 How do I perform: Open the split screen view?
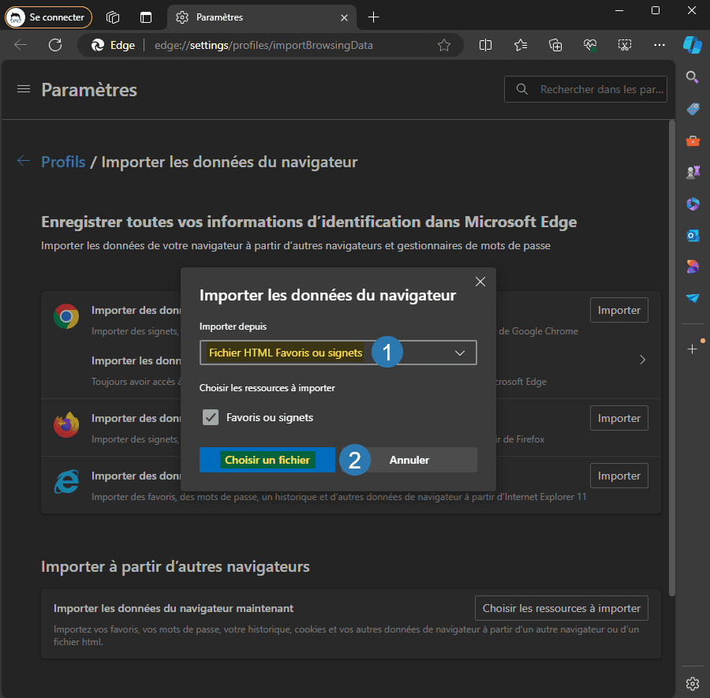tap(485, 45)
